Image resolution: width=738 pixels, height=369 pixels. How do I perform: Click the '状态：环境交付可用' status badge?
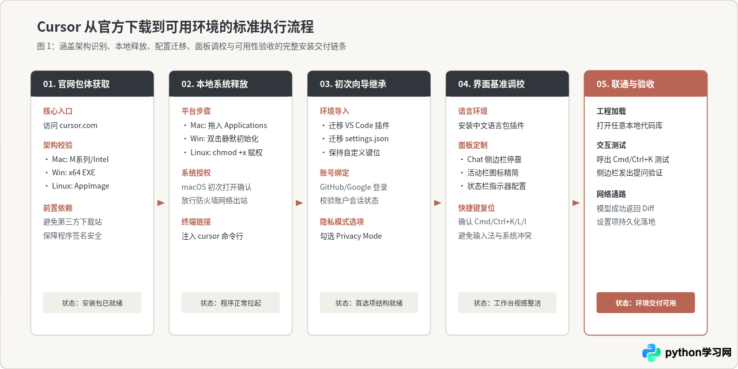(646, 303)
